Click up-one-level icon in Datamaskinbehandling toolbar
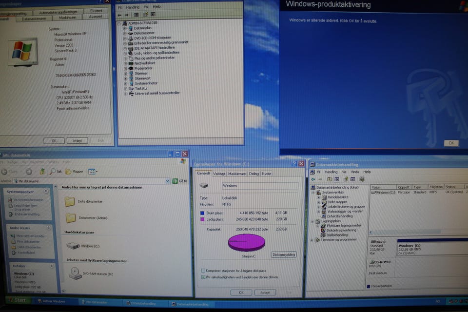468x312 pixels. coord(330,179)
